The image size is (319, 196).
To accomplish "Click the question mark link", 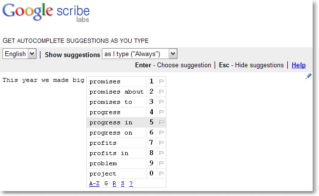I will pos(131,183).
